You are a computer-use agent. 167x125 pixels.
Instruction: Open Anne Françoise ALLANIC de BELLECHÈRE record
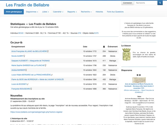tap(29, 51)
